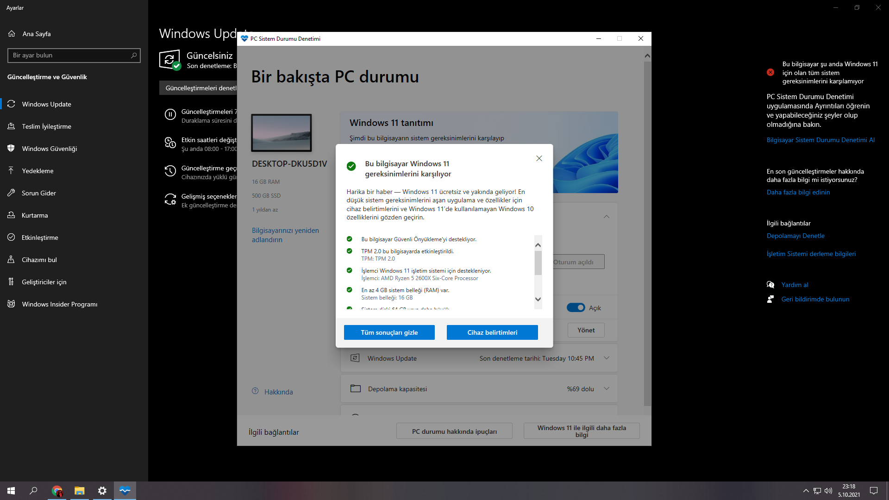Click scroll down arrow in results list

pos(538,299)
